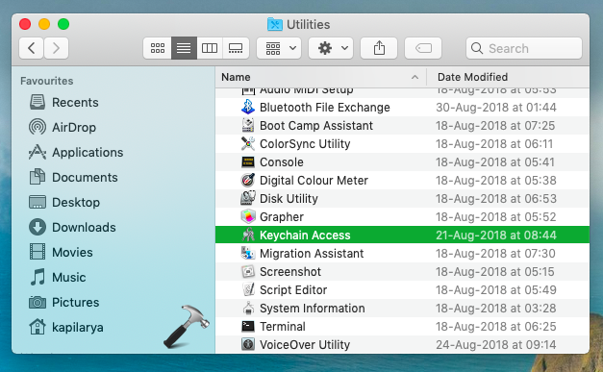Click the Disk Utility icon
This screenshot has width=603, height=372.
click(x=248, y=198)
